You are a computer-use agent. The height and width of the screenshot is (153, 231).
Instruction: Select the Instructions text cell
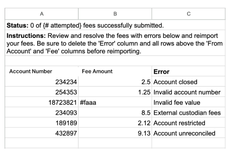[x=115, y=43]
